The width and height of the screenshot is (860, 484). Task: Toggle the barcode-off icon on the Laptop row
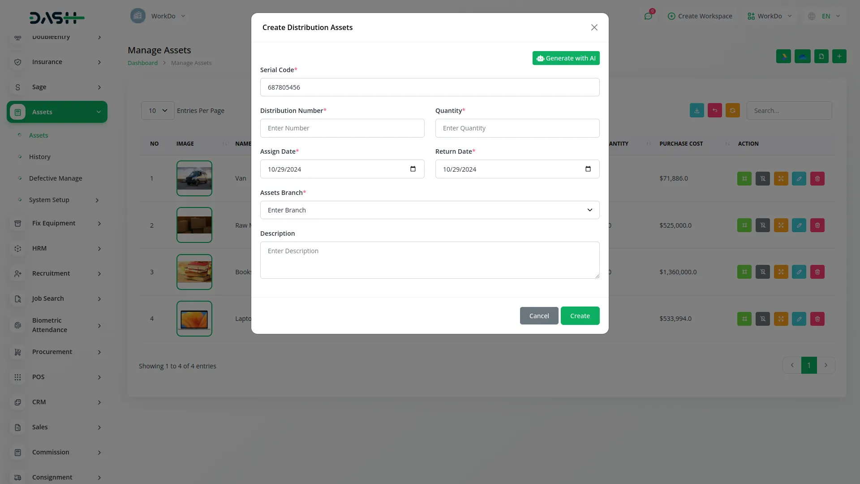point(762,319)
